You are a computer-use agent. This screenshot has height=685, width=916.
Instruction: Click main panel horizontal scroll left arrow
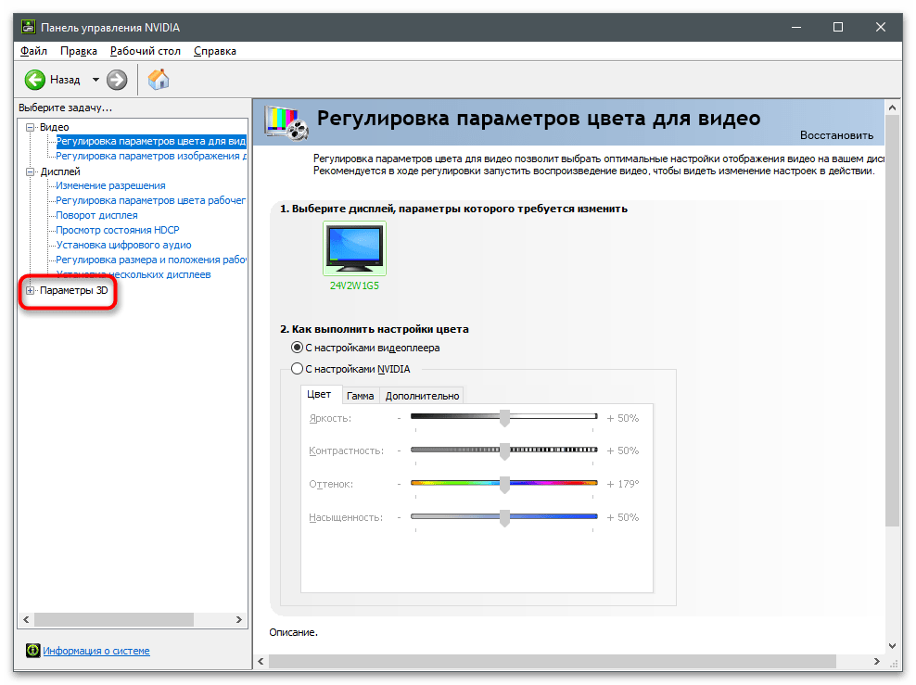[x=261, y=662]
